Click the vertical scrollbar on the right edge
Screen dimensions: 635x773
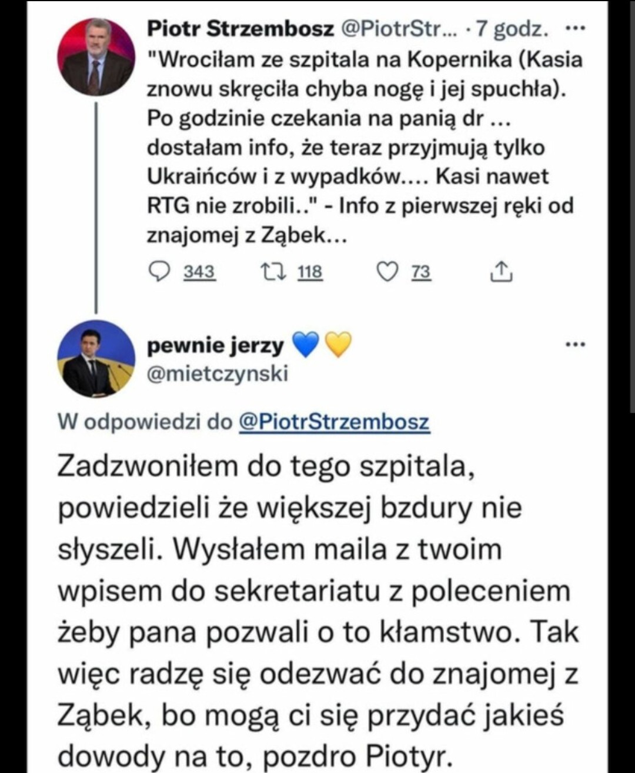pos(631,206)
